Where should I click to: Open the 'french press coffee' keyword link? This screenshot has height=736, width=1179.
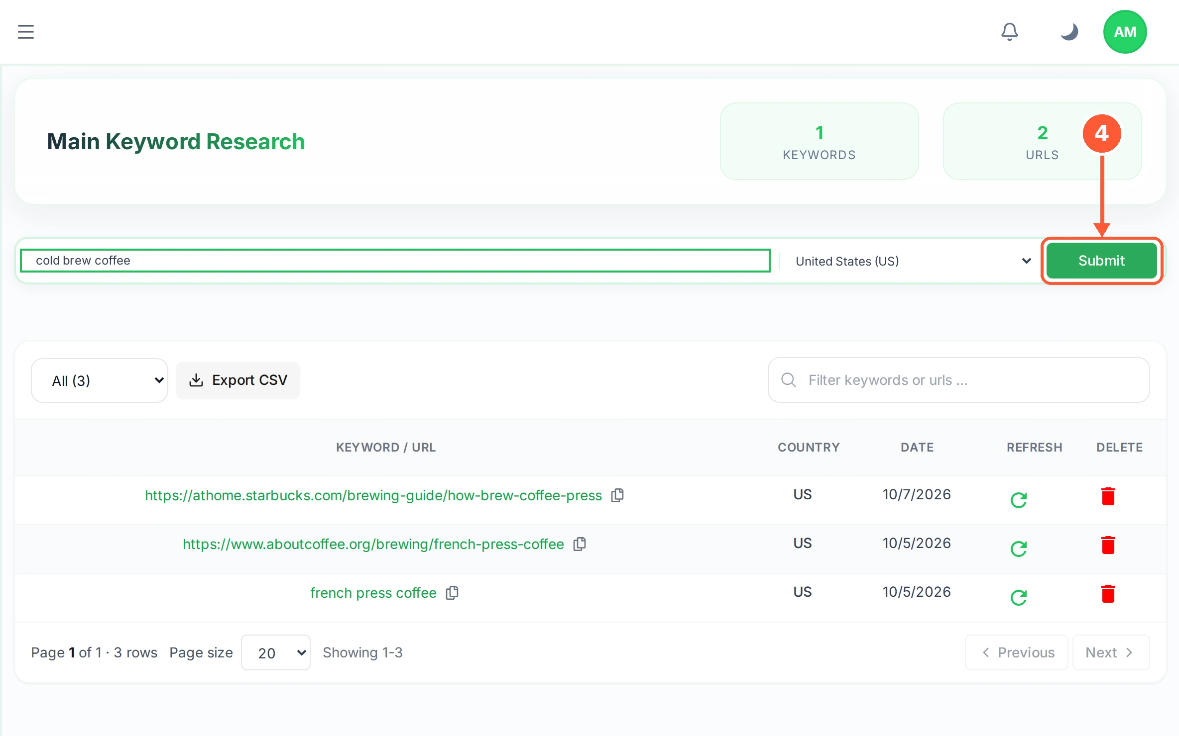373,593
